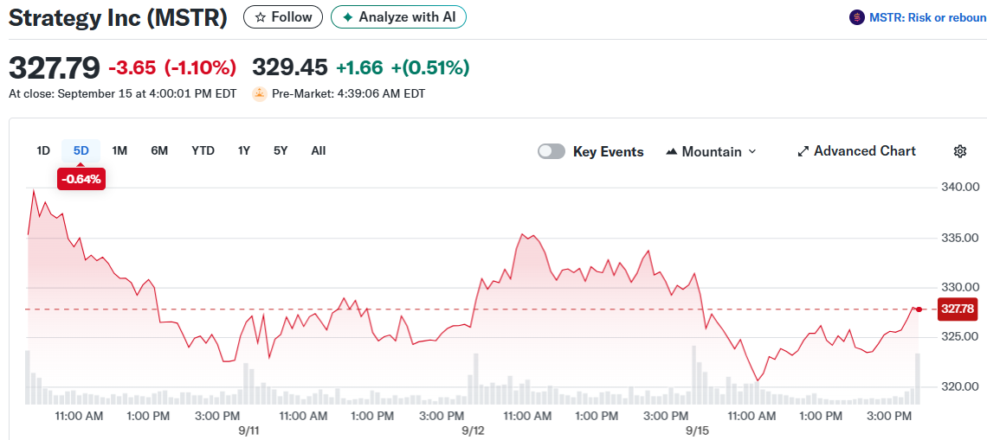Click the 335.00 axis label

pyautogui.click(x=958, y=238)
